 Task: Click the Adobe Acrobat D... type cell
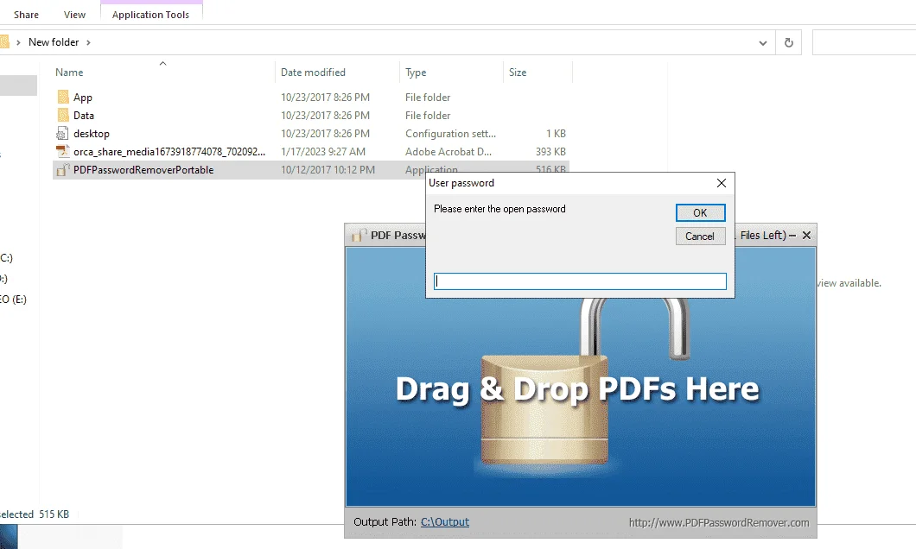coord(448,152)
